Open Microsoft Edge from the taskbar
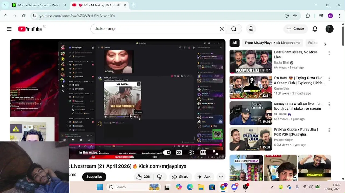This screenshot has height=193, width=345. click(x=190, y=187)
